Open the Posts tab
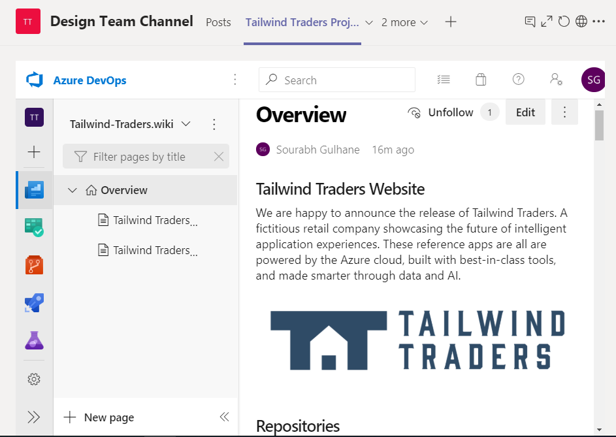The image size is (616, 437). 218,22
